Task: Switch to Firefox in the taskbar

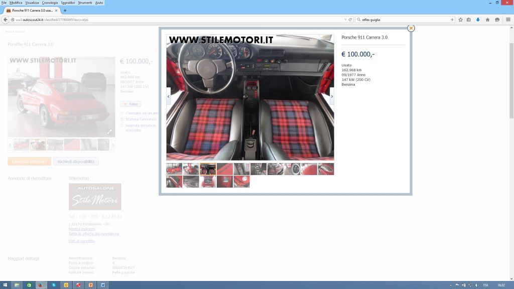Action: pos(41,285)
